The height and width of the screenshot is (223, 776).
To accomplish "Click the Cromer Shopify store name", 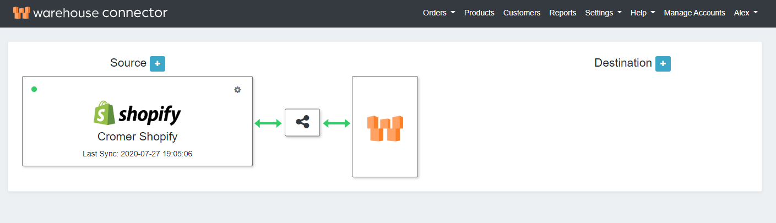I will [x=137, y=137].
